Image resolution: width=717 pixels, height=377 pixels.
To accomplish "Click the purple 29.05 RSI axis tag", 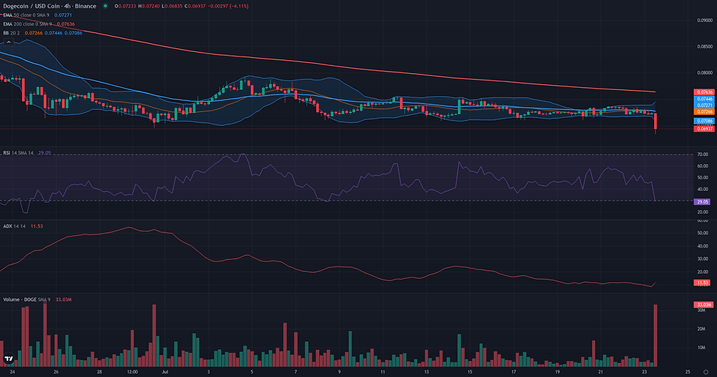I will tap(702, 201).
